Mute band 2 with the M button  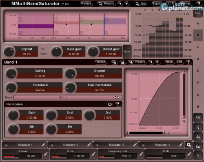(56, 16)
